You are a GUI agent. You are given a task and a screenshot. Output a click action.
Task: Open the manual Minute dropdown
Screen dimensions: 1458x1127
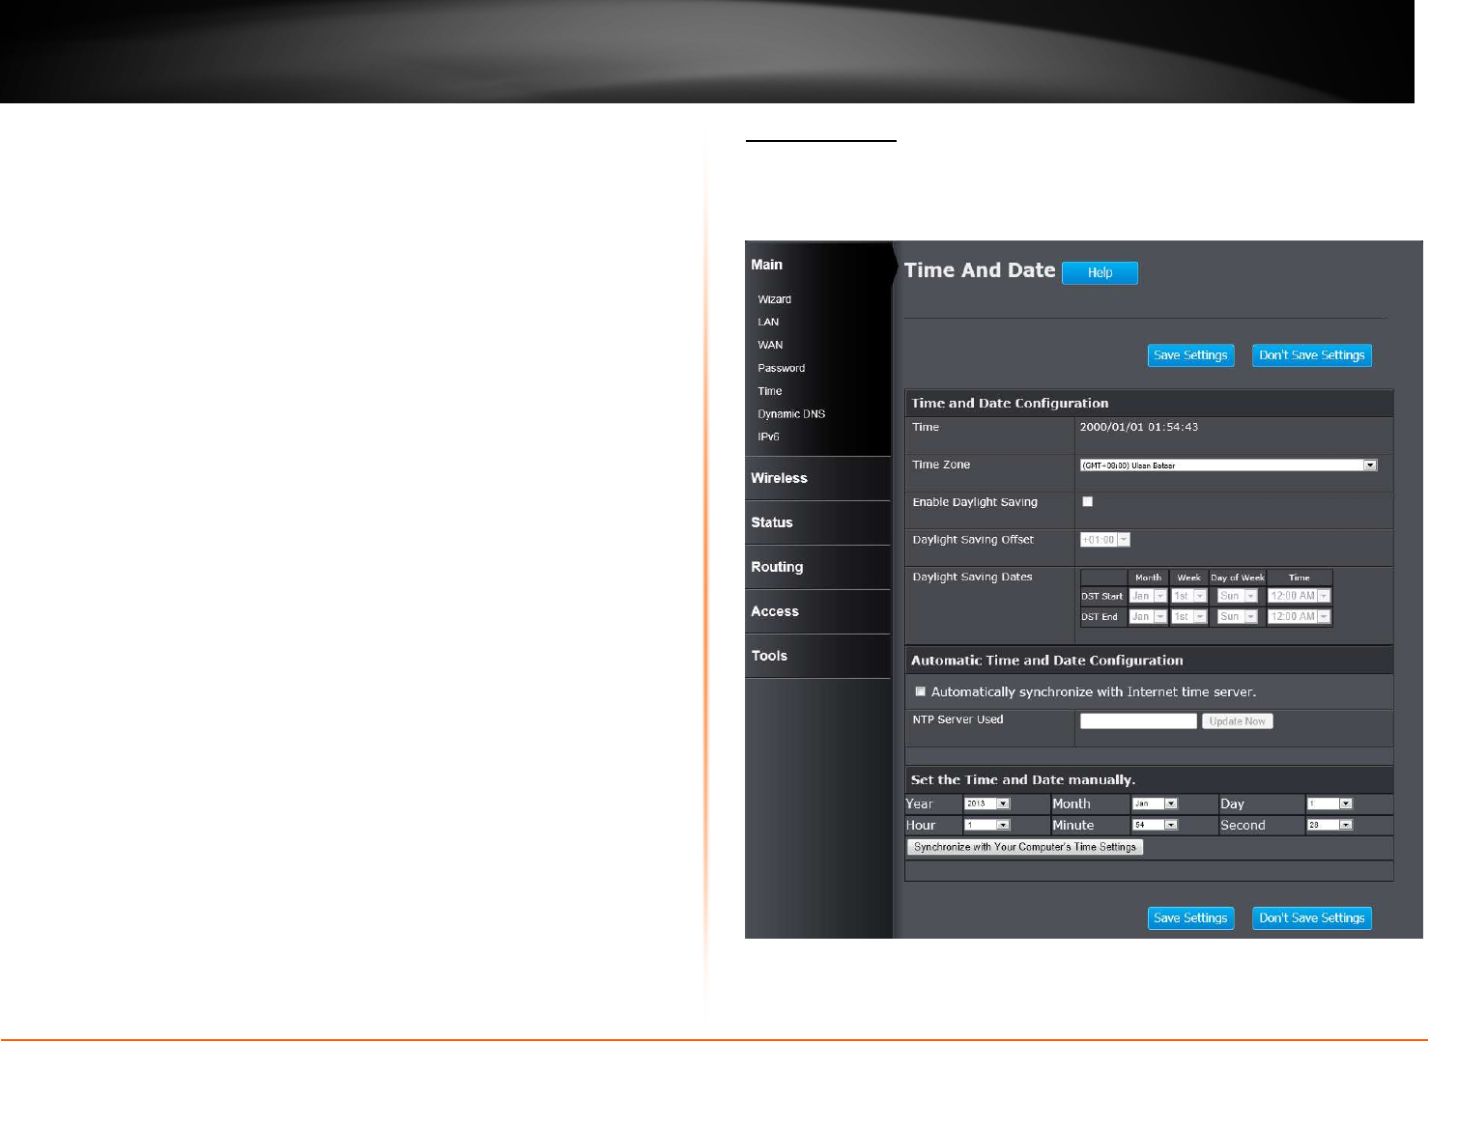(1156, 825)
